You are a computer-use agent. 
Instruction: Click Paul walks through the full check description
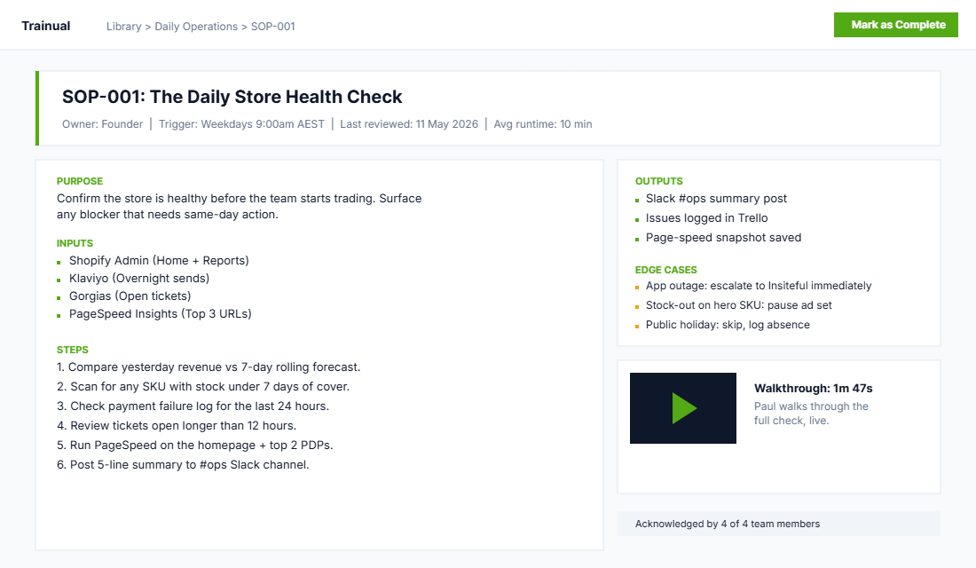pos(811,414)
